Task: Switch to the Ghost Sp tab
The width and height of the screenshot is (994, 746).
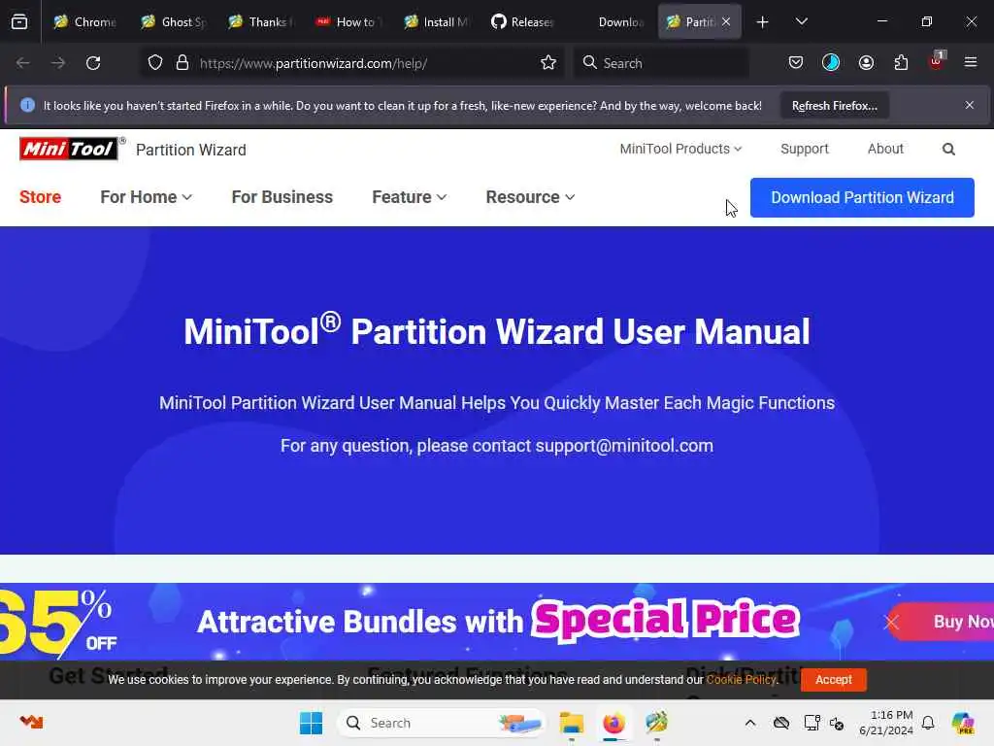Action: pos(173,21)
